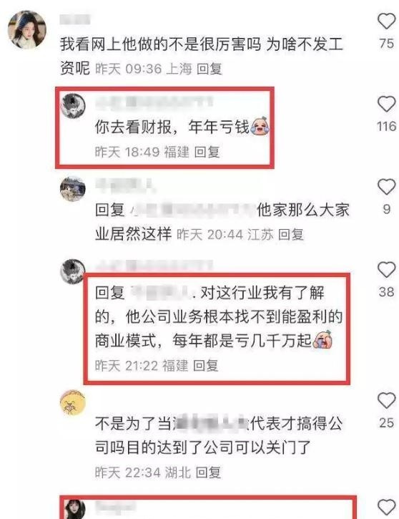Viewport: 399px width, 519px height.
Task: Like the comment with 75 likes
Action: 386,21
